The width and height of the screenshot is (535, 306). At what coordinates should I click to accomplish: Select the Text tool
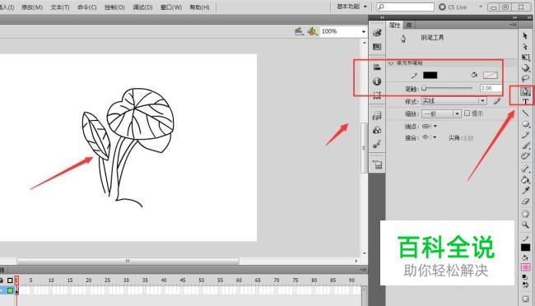(525, 102)
